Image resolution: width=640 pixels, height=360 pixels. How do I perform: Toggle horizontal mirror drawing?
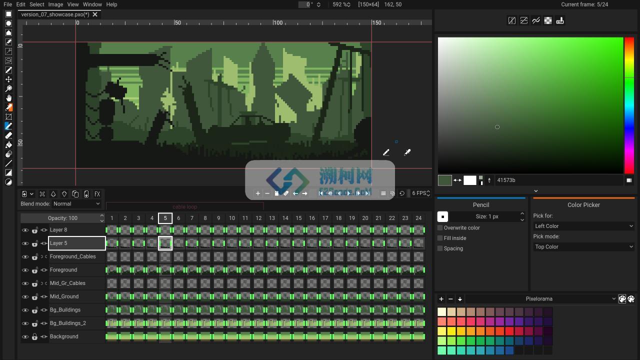tap(512, 20)
